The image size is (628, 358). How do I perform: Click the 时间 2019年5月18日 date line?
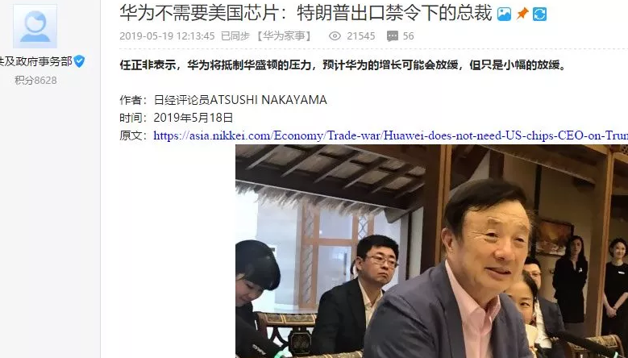coord(177,118)
